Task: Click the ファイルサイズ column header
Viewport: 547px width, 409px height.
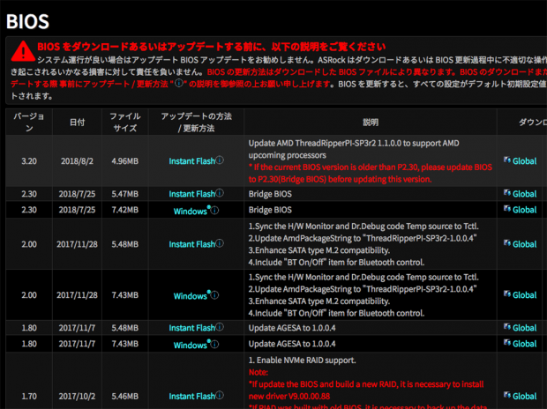Action: coord(125,122)
